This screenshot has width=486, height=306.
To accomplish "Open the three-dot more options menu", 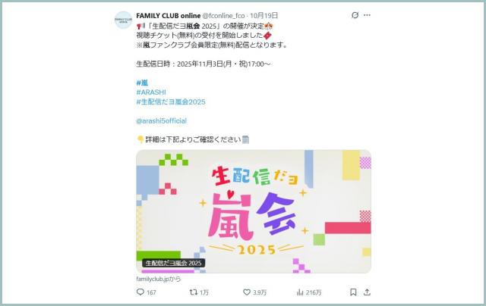I will (x=367, y=15).
